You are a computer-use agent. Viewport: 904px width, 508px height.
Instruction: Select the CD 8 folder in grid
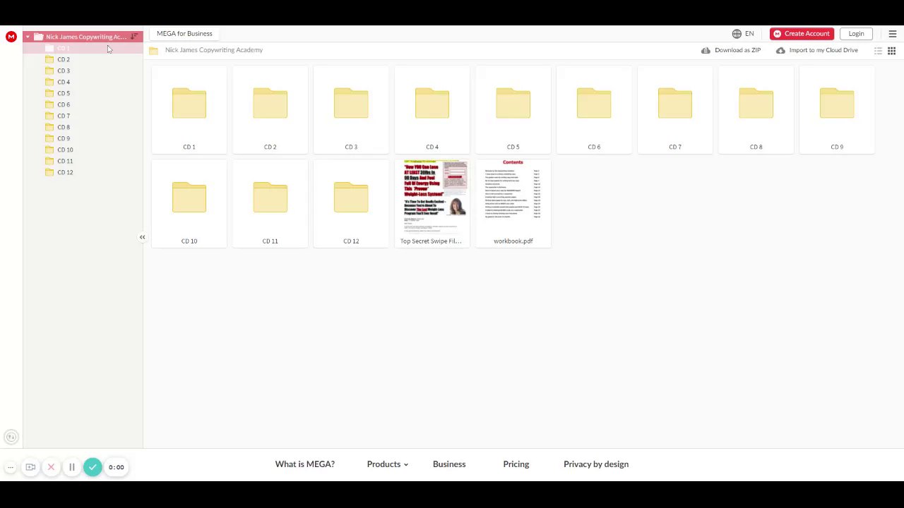(756, 109)
